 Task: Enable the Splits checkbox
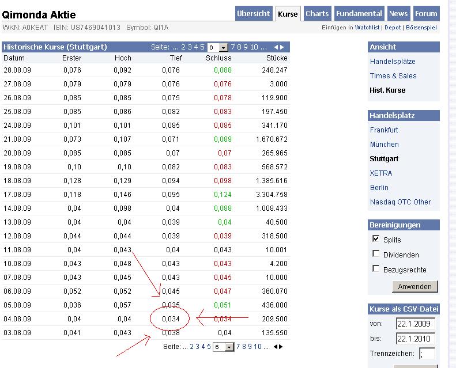click(376, 239)
